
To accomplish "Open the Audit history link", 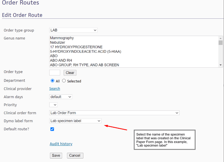I will (x=61, y=144).
